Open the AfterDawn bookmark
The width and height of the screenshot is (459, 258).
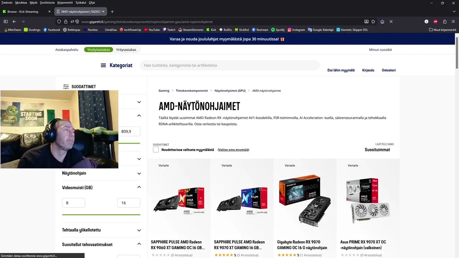tap(12, 30)
